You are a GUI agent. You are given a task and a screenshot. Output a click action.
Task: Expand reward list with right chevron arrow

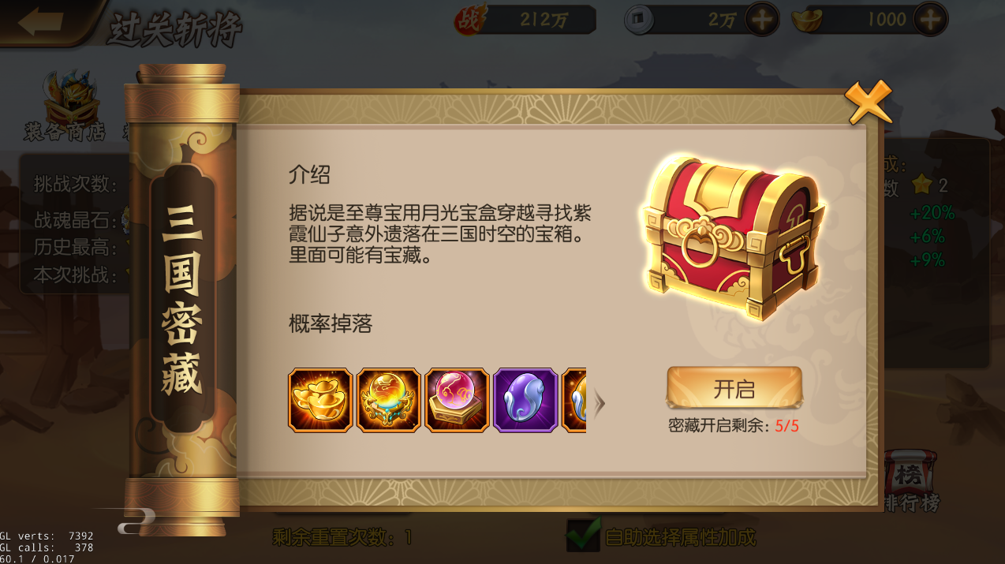coord(600,403)
